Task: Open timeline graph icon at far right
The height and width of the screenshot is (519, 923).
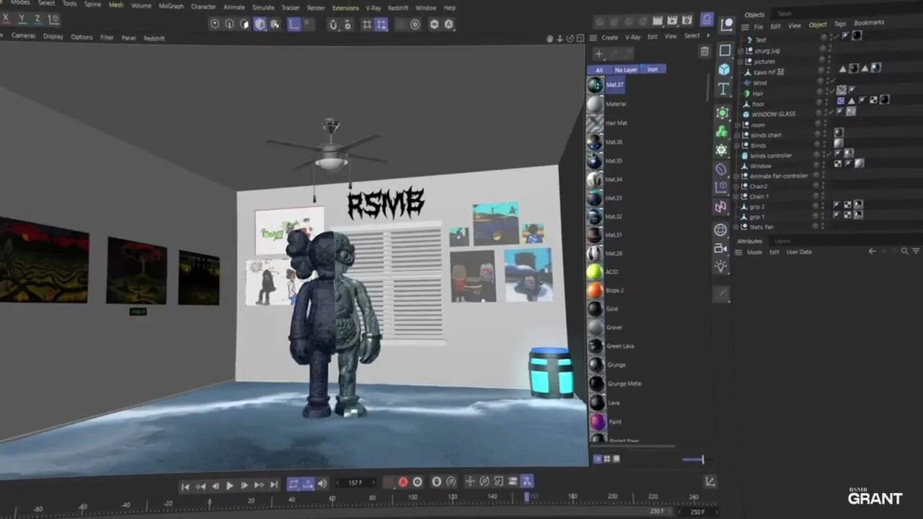Action: pos(710,482)
